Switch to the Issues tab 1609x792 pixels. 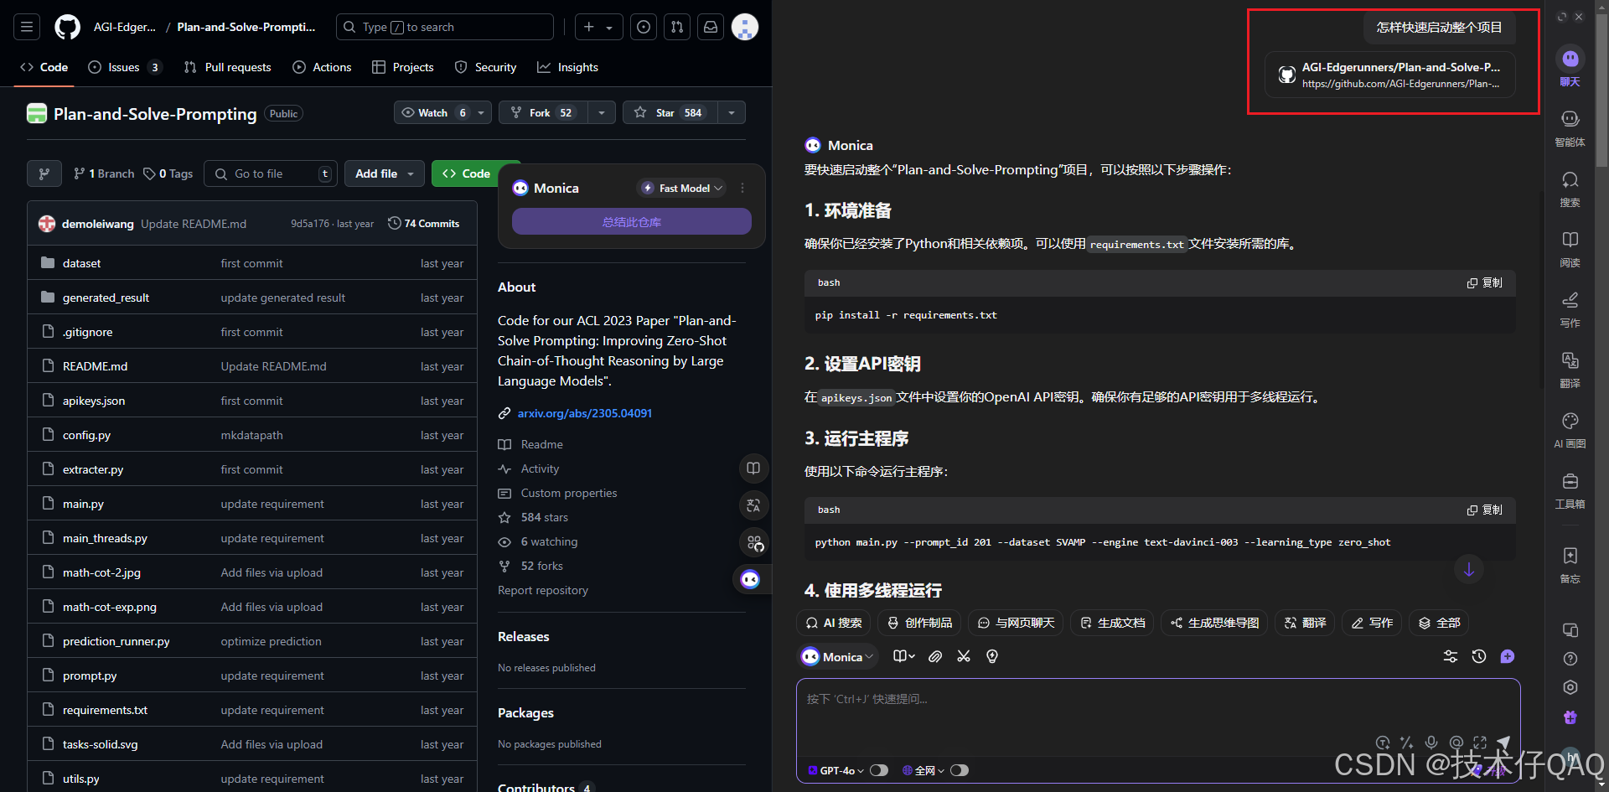pos(124,67)
